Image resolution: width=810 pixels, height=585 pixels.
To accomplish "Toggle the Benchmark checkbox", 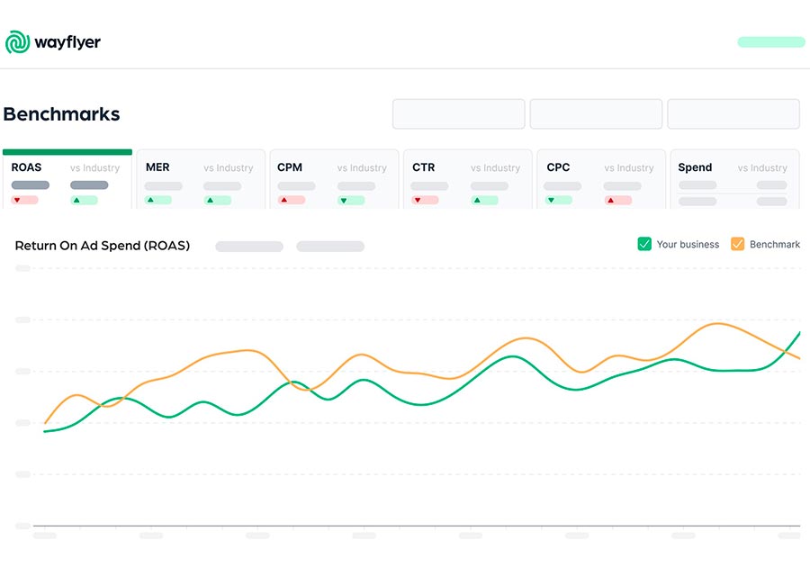I will tap(737, 244).
